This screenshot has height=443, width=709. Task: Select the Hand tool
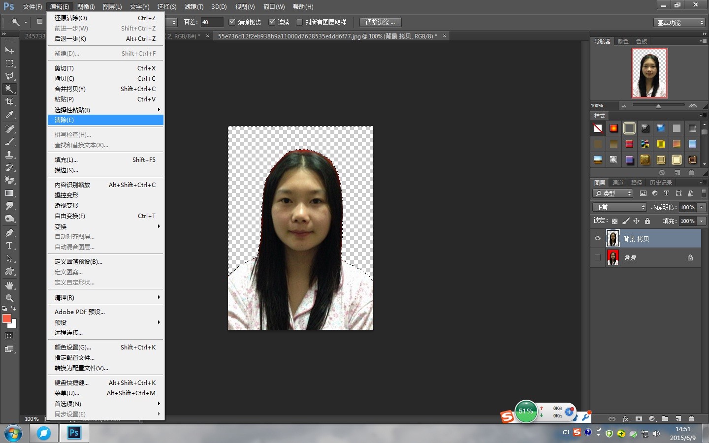(x=9, y=285)
